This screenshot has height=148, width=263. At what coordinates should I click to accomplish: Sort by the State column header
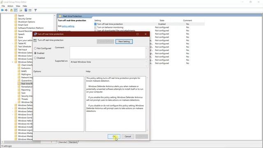point(162,21)
